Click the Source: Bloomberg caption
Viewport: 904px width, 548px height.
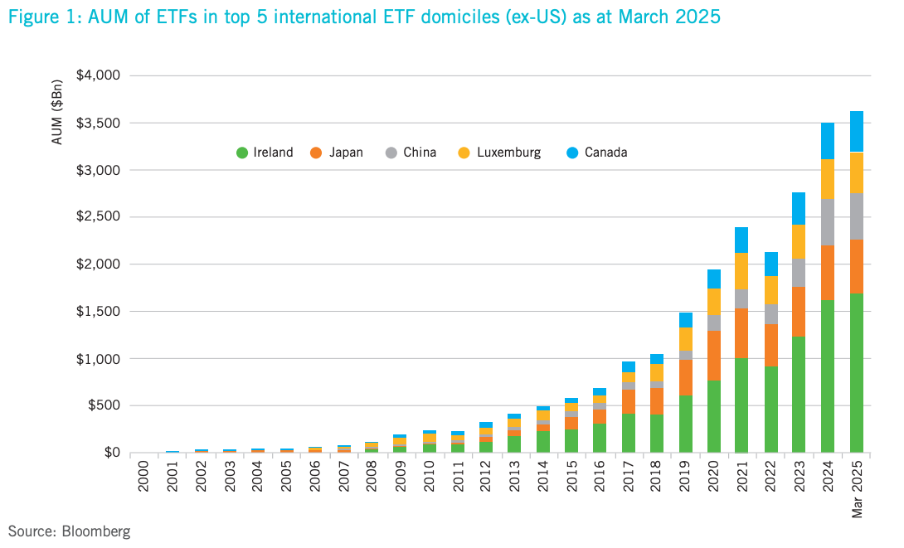pyautogui.click(x=69, y=531)
